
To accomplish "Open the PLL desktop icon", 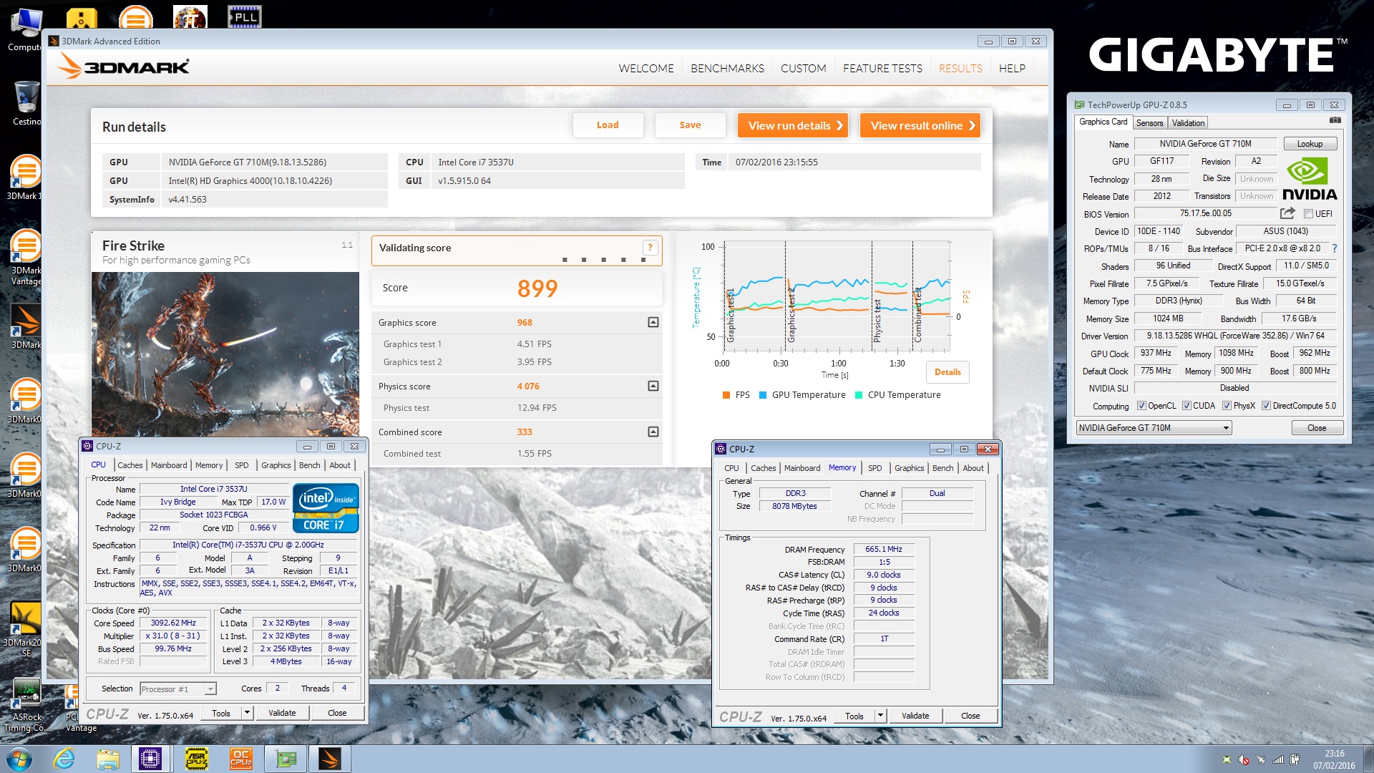I will tap(245, 17).
